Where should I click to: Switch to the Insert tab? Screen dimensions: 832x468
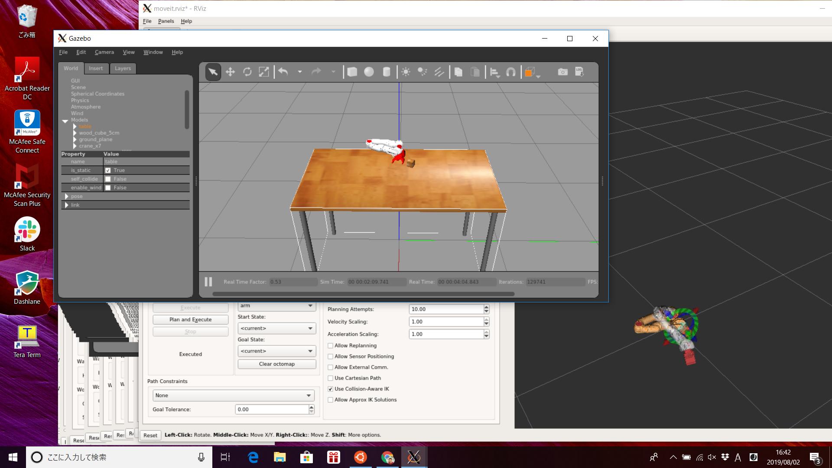coord(96,68)
